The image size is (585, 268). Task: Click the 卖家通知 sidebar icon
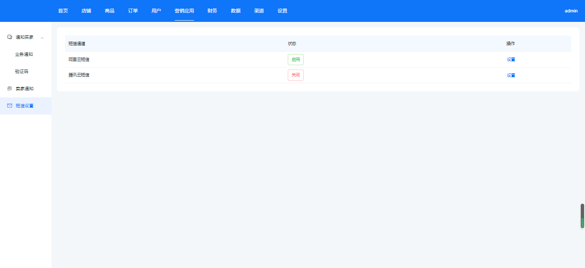[10, 89]
